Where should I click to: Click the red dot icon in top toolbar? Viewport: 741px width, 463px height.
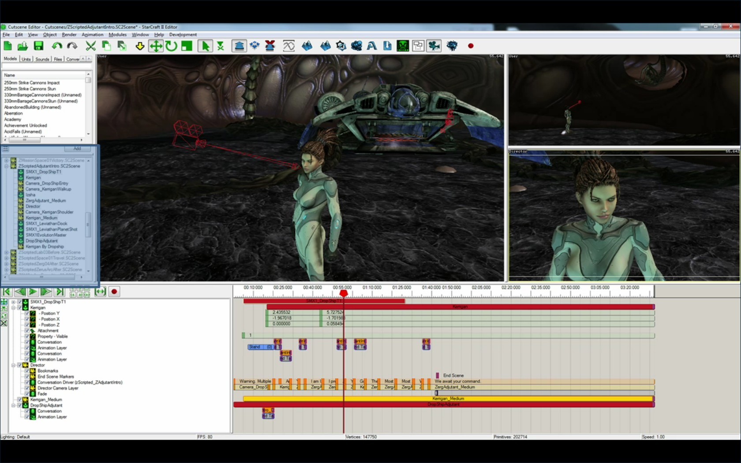471,46
